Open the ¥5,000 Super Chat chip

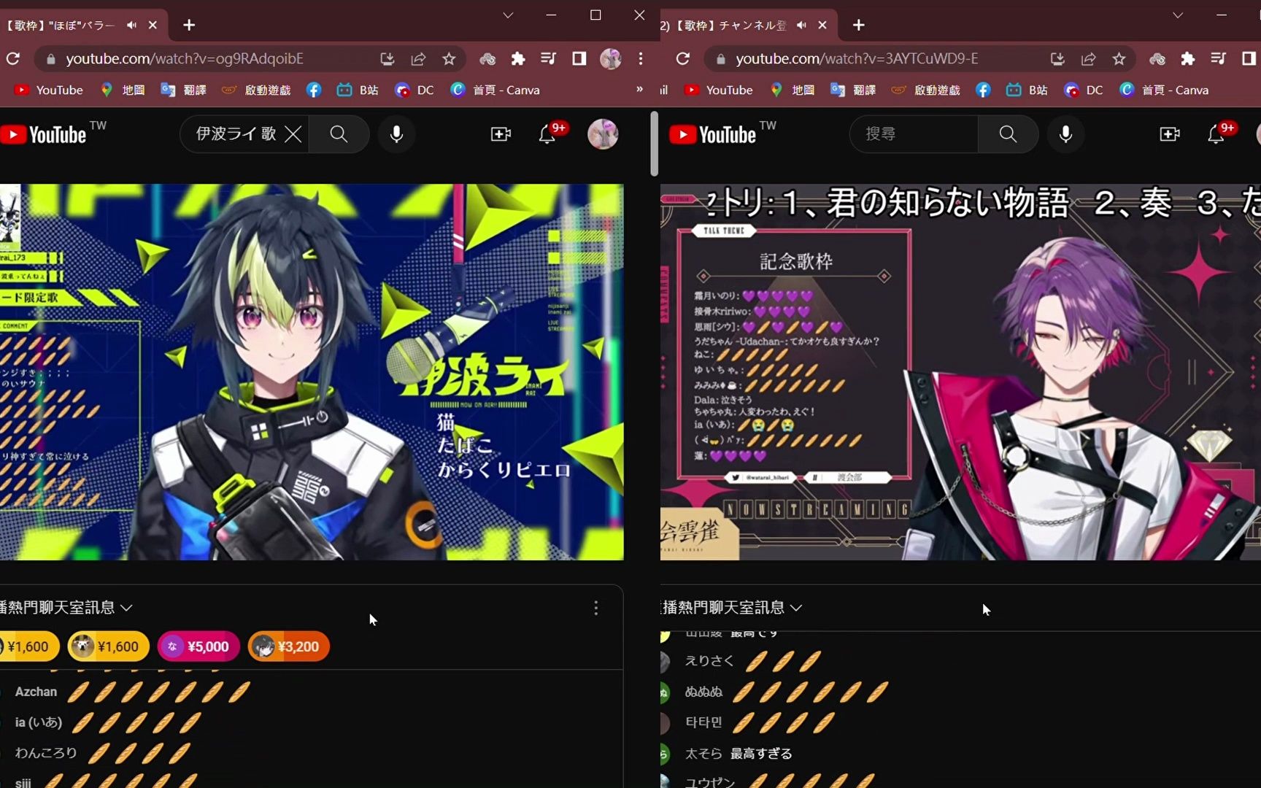[198, 646]
